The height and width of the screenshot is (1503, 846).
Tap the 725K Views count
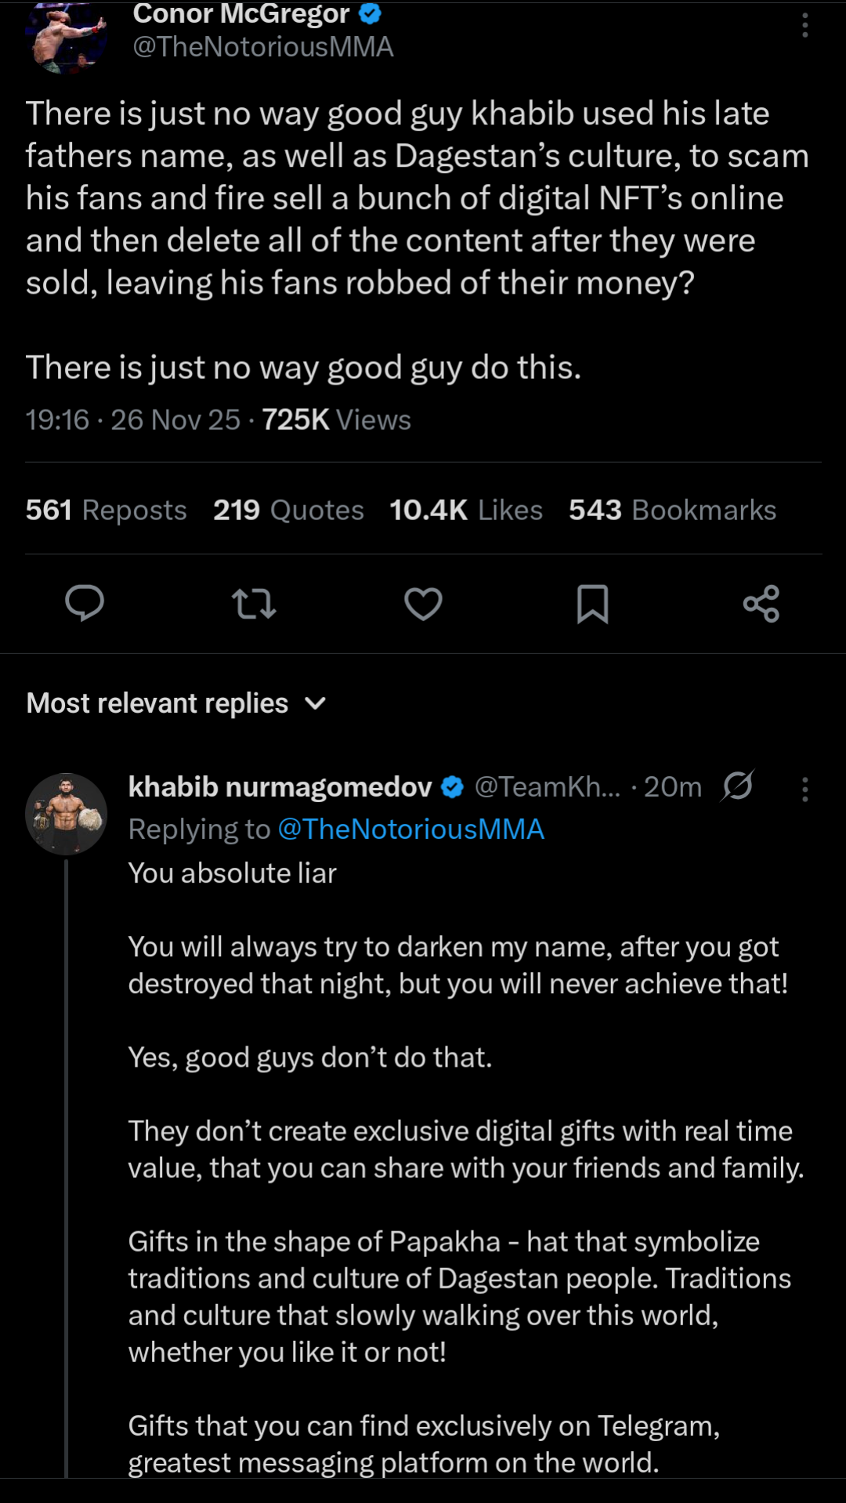click(336, 420)
